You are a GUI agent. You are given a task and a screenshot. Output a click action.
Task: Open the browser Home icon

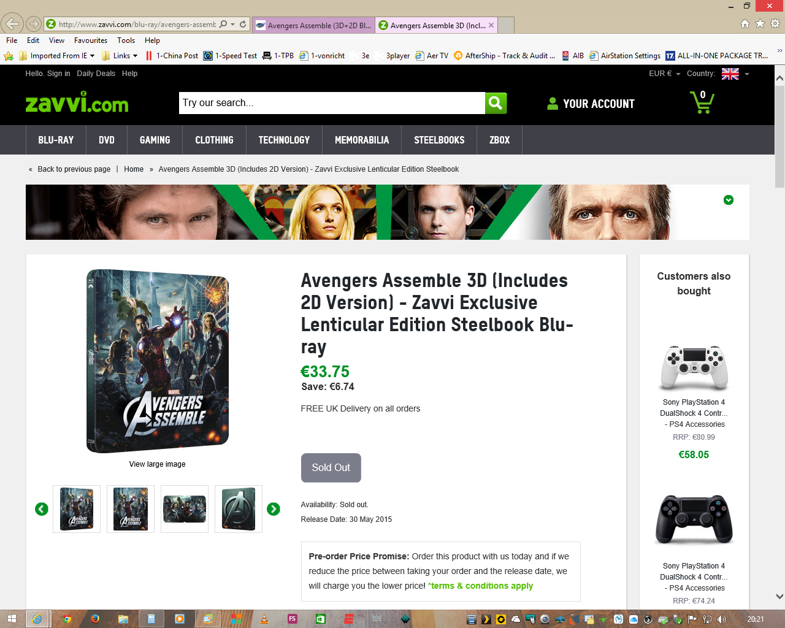point(745,23)
